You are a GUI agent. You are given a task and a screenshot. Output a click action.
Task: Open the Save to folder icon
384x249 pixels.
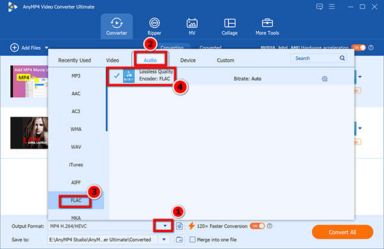click(x=179, y=239)
